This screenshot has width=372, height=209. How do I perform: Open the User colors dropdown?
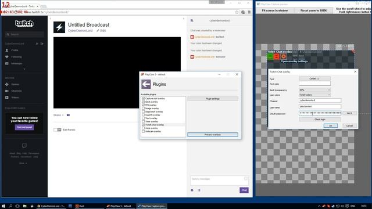(x=314, y=95)
